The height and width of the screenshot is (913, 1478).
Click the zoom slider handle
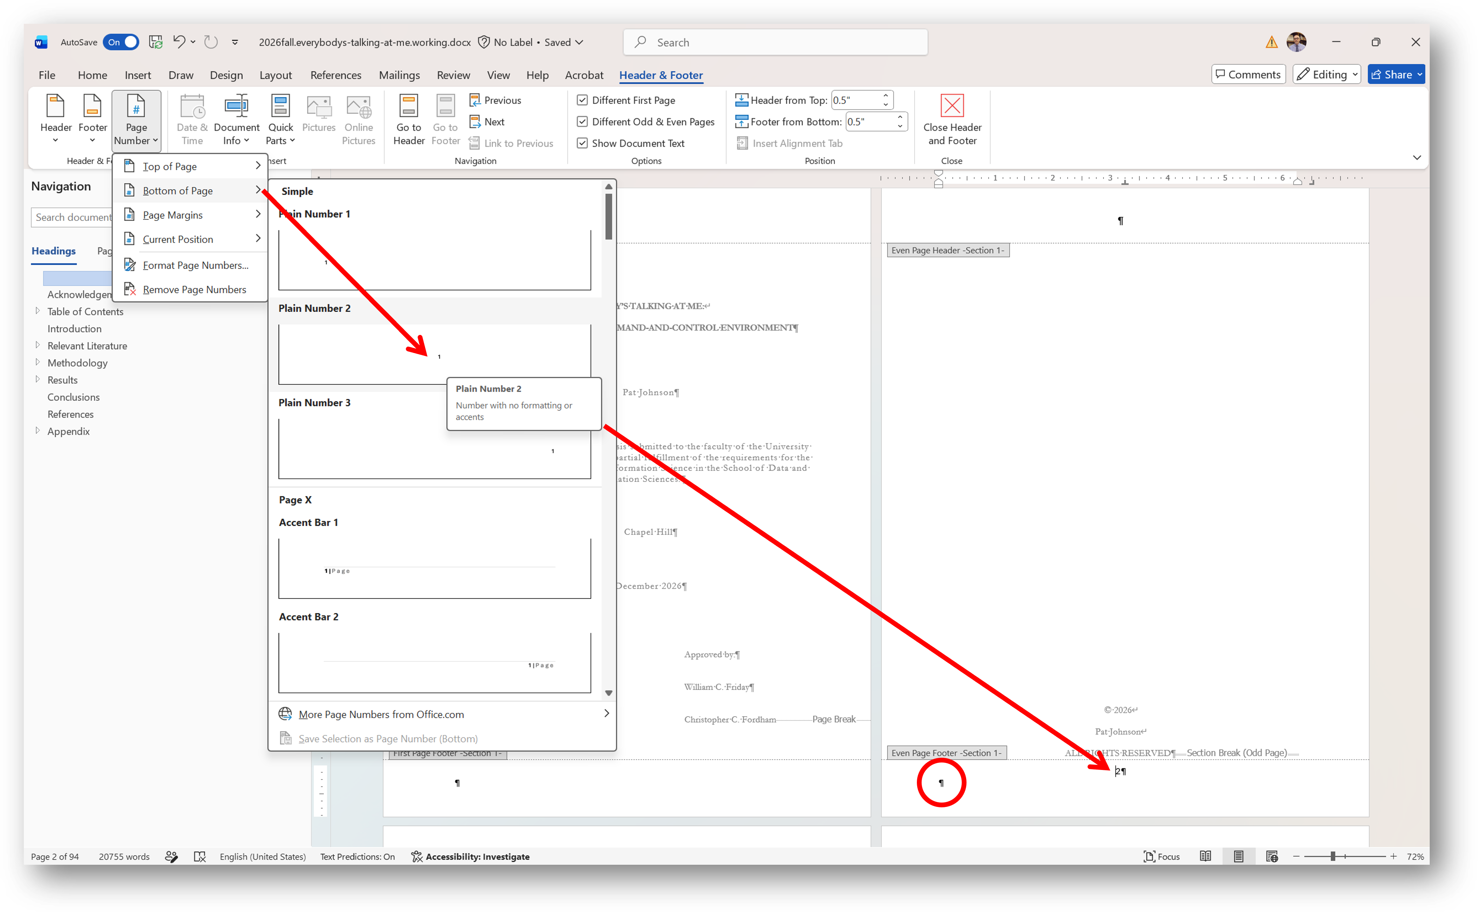1332,856
